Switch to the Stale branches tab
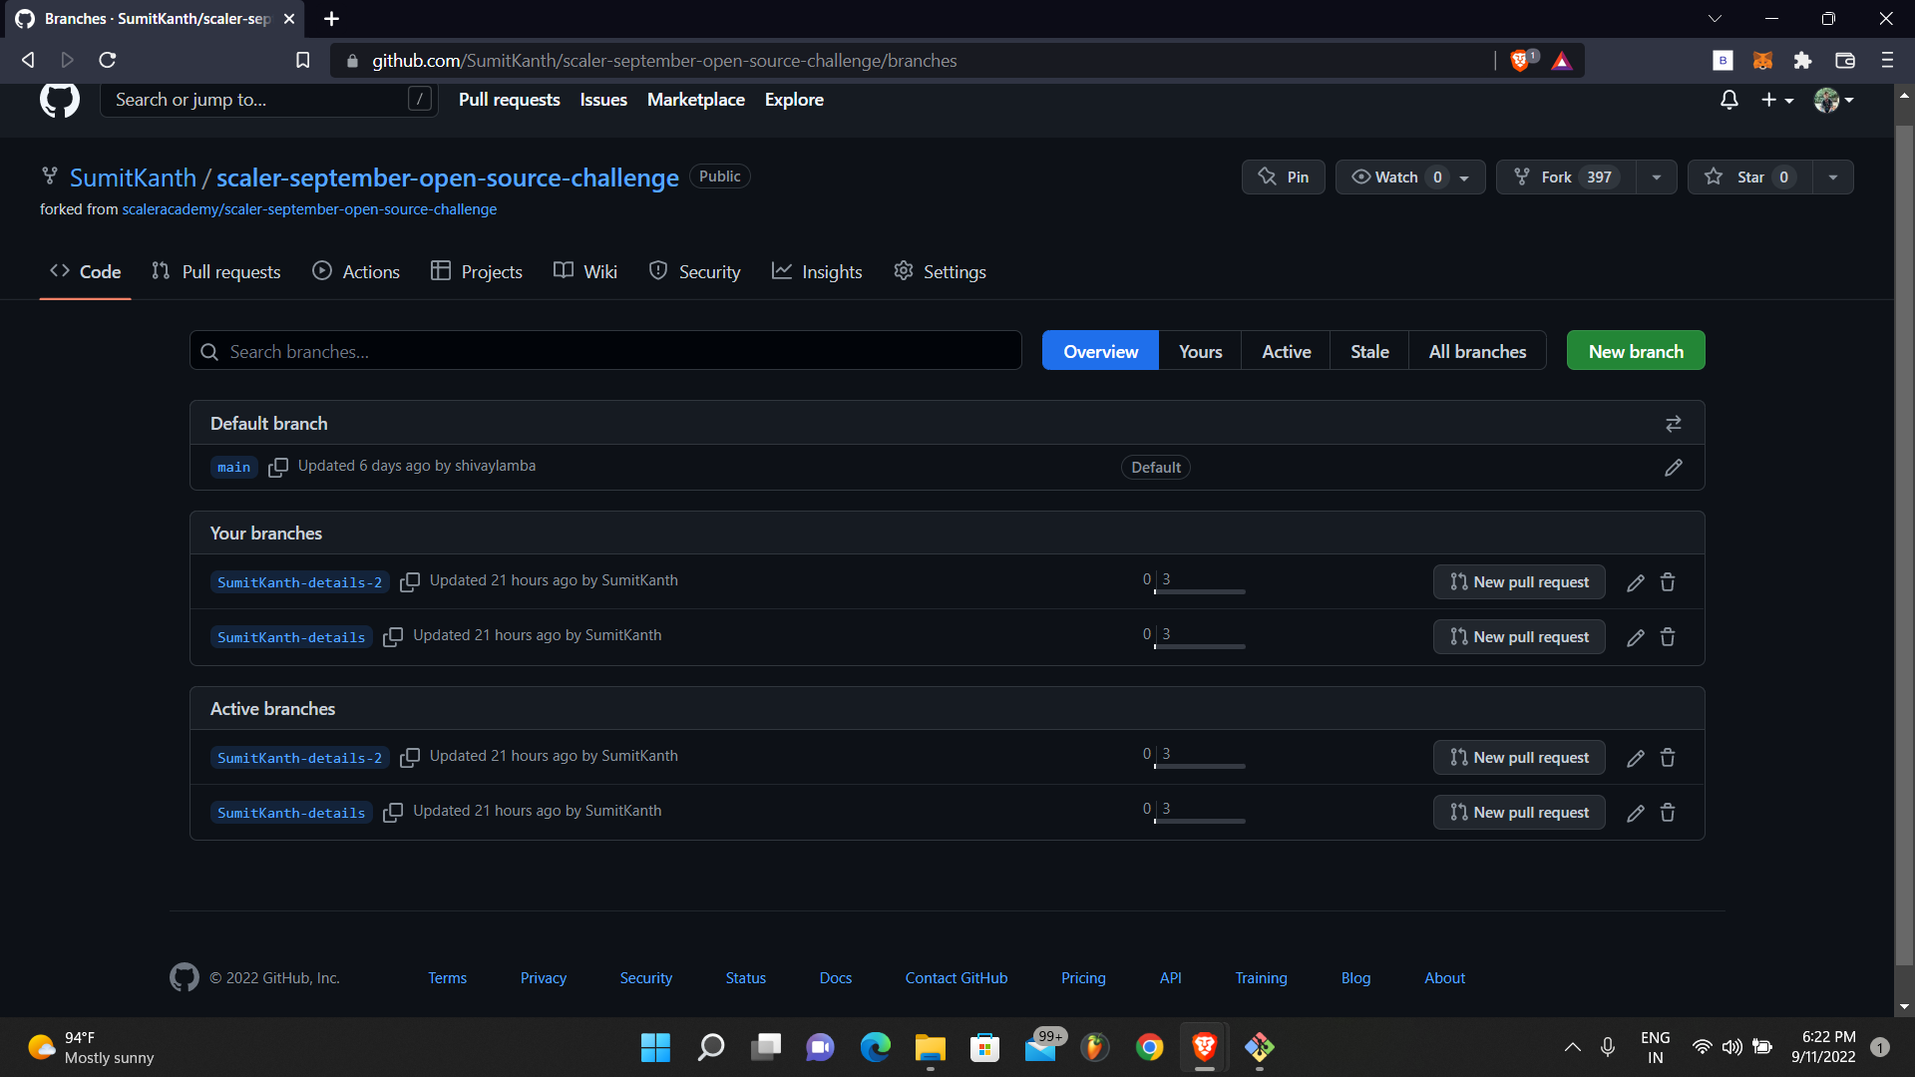Screen dimensions: 1915x1077 pyautogui.click(x=1368, y=351)
